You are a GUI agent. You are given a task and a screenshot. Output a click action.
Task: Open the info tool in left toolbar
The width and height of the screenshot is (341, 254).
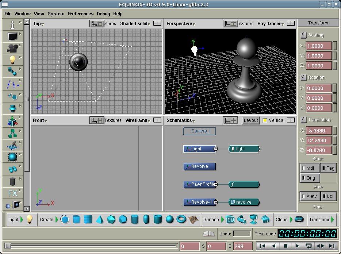pos(12,24)
